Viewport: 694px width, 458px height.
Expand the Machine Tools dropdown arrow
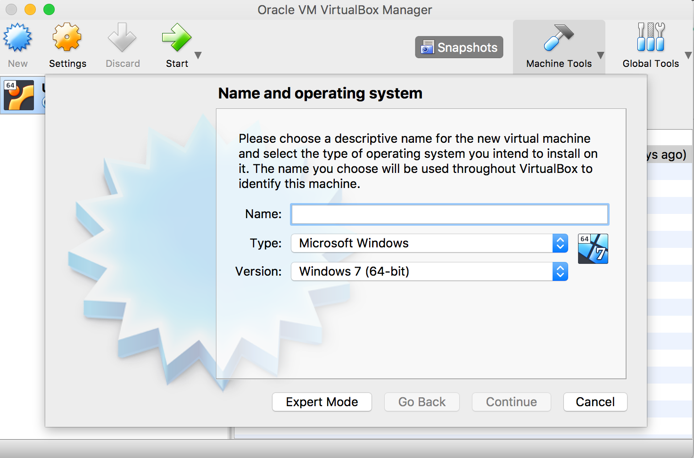click(601, 55)
